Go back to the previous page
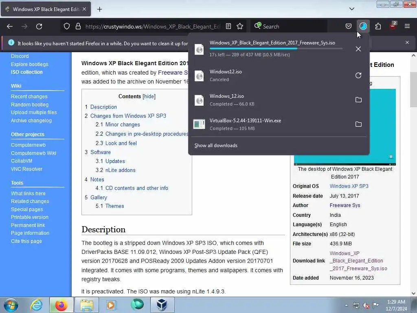This screenshot has height=313, width=417. pos(10,26)
